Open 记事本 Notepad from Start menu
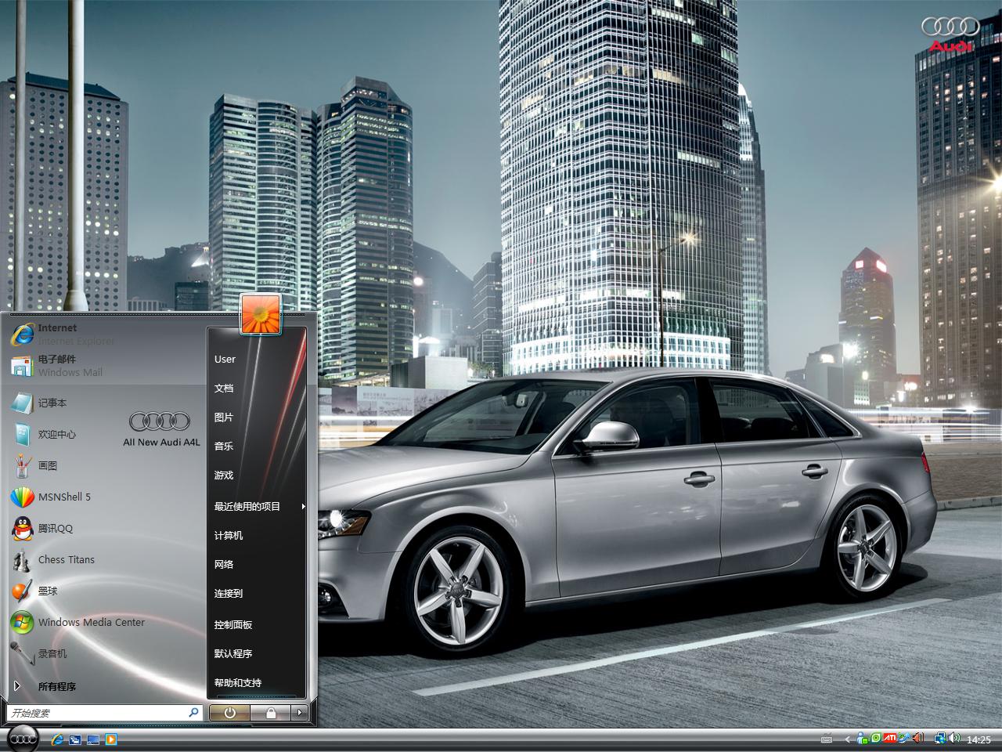Image resolution: width=1002 pixels, height=752 pixels. [x=104, y=403]
